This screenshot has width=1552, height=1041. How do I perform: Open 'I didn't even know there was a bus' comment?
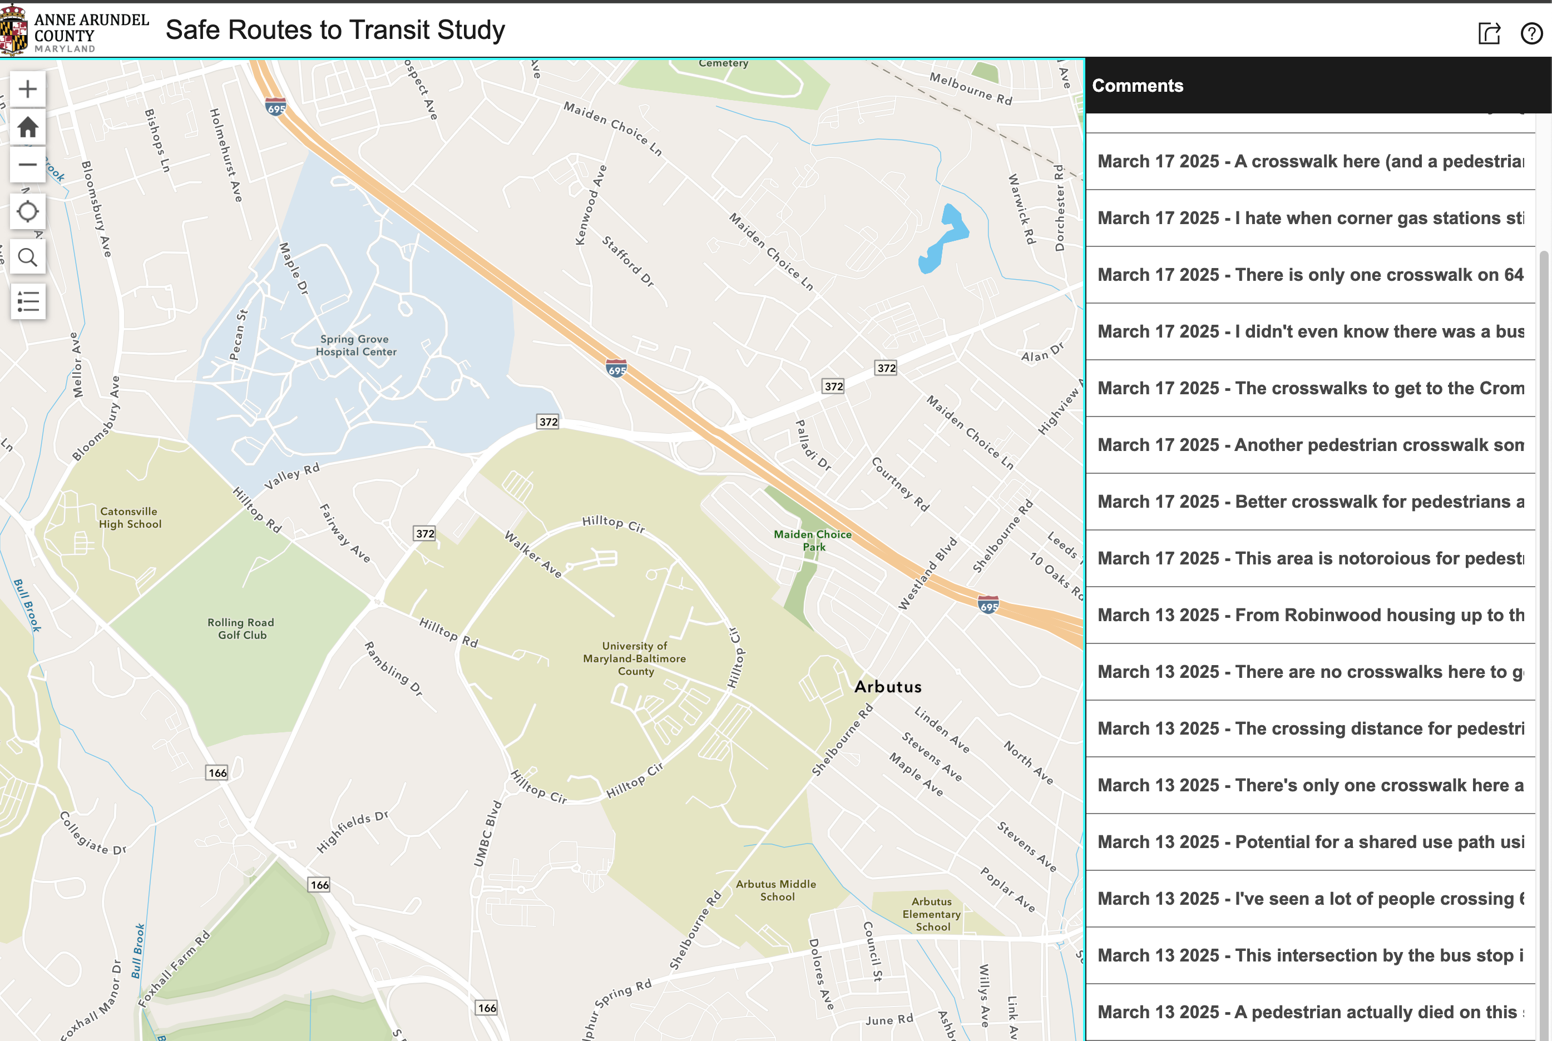pyautogui.click(x=1309, y=332)
